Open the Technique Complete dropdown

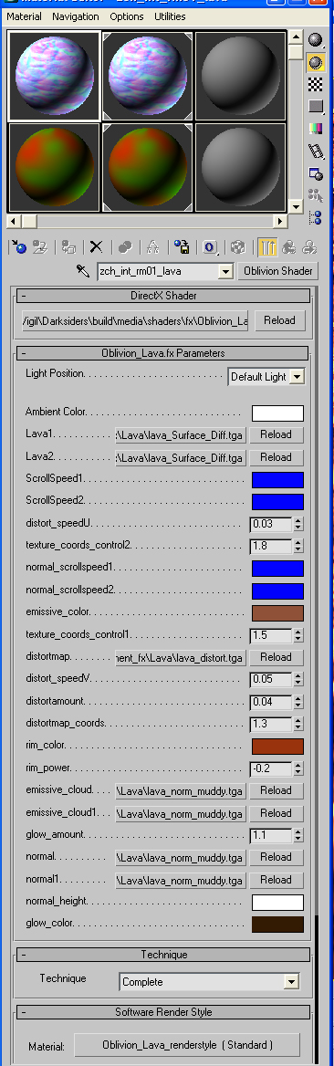pos(210,982)
